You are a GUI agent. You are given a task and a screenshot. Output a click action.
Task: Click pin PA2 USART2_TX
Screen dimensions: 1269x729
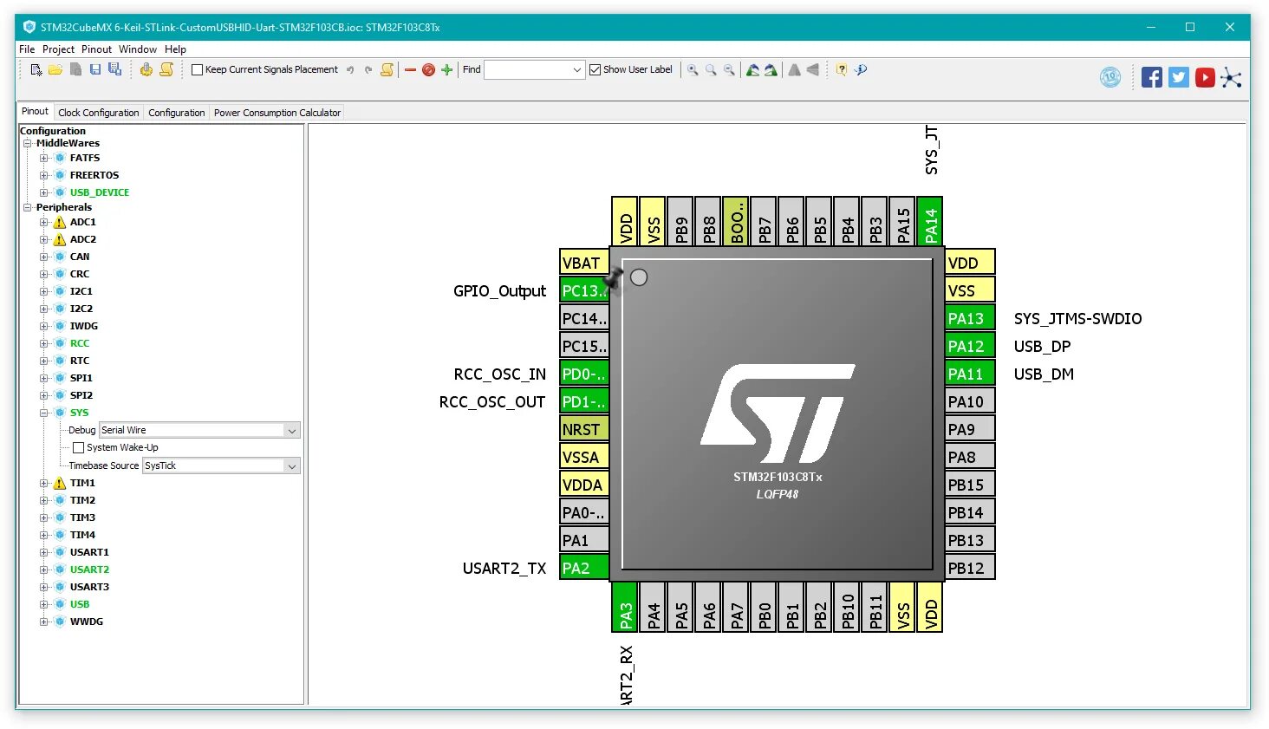(584, 568)
